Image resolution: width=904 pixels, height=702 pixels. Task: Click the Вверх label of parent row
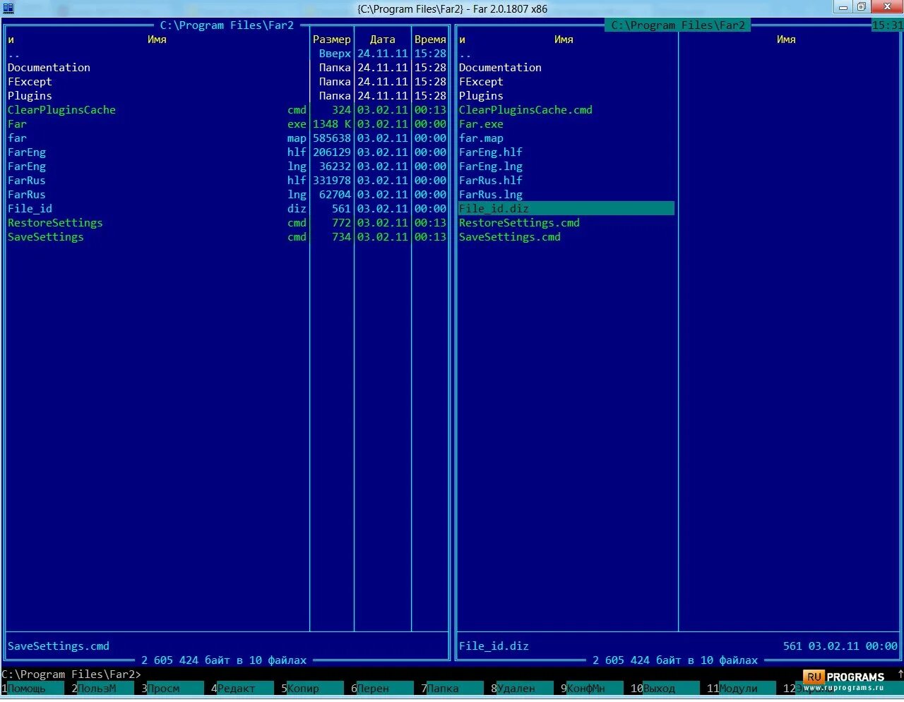coord(335,54)
